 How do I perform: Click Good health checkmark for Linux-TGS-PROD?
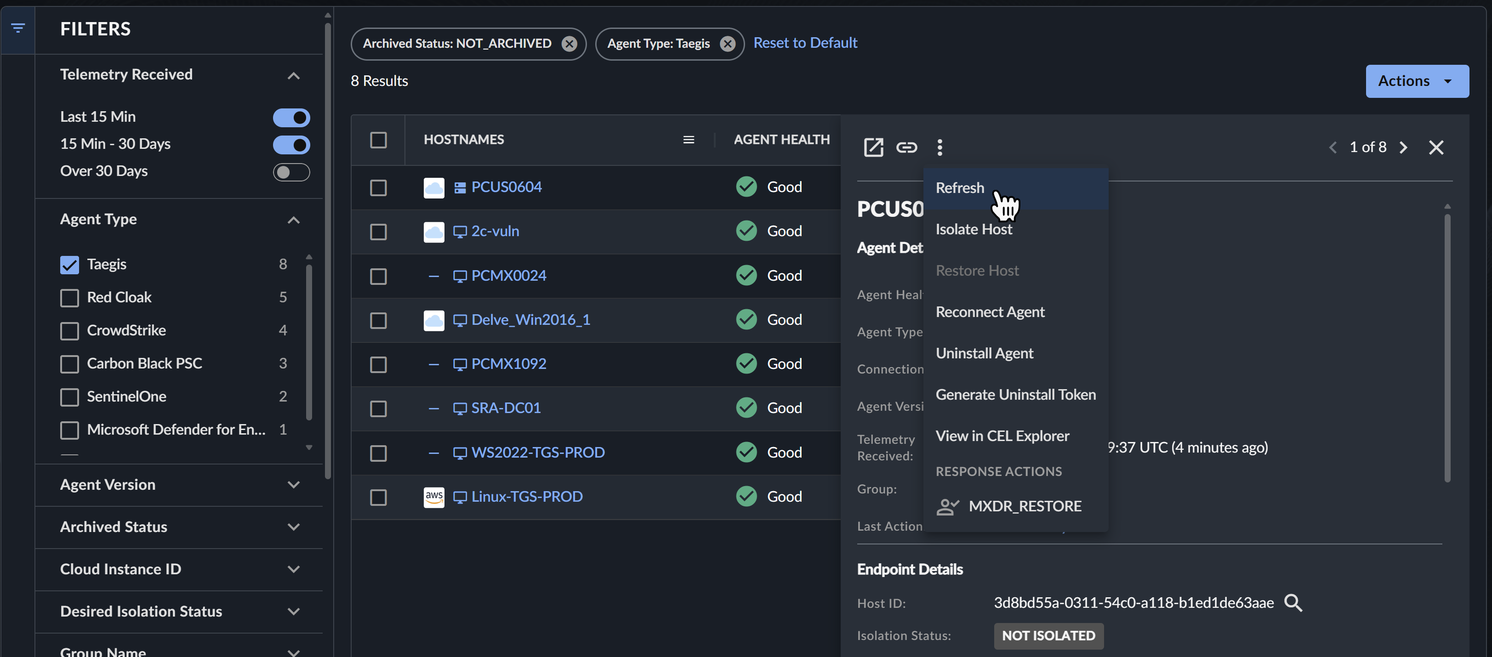746,497
